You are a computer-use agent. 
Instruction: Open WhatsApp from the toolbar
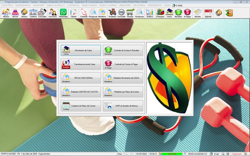tap(63, 13)
